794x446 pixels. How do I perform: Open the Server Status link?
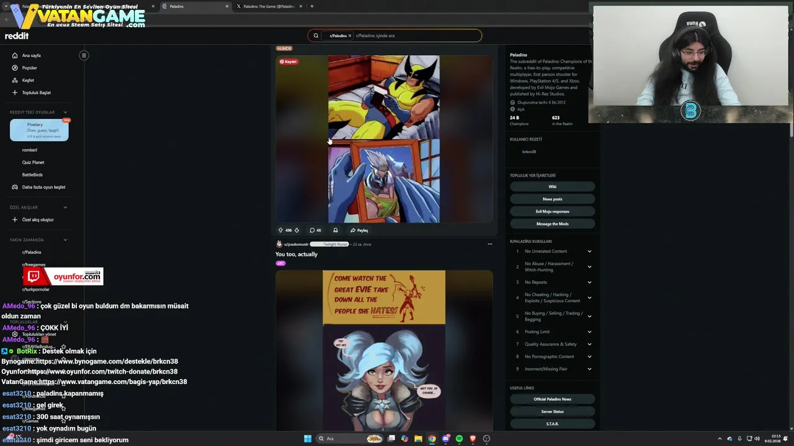(552, 411)
